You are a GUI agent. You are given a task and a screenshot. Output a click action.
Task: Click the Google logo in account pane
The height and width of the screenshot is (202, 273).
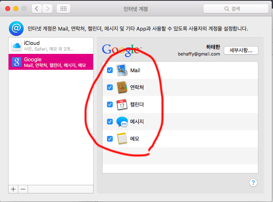122,50
